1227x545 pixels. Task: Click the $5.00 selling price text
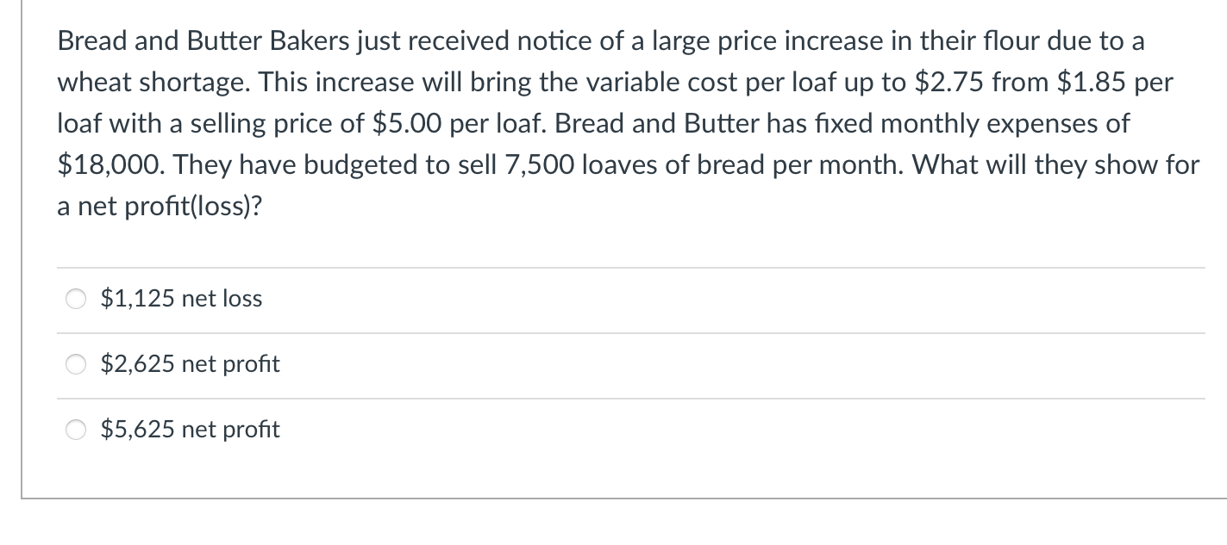pyautogui.click(x=404, y=123)
